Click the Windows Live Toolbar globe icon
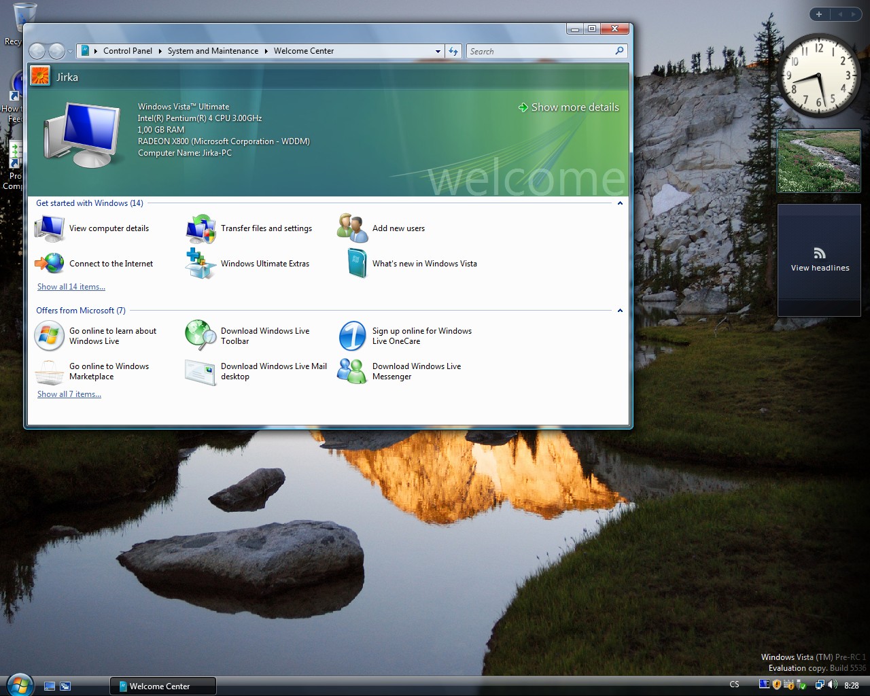The image size is (870, 696). (201, 334)
